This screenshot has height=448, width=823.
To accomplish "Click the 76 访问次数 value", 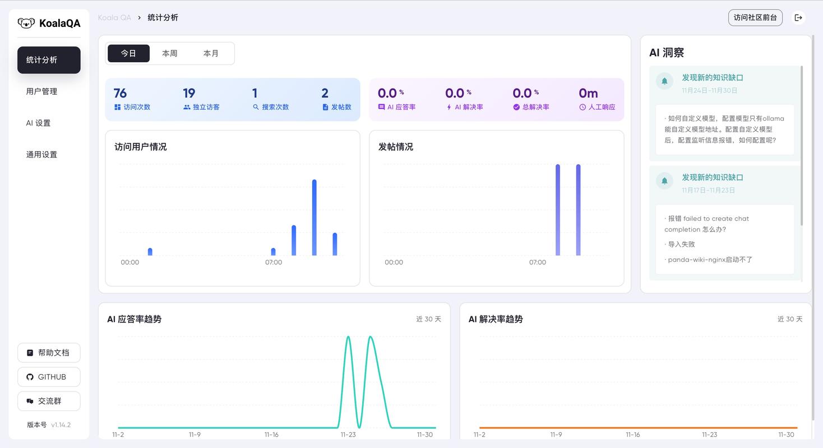I will click(x=120, y=93).
